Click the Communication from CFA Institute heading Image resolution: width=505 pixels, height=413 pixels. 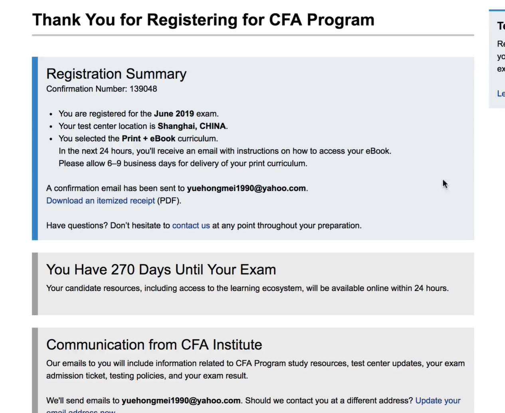[154, 345]
